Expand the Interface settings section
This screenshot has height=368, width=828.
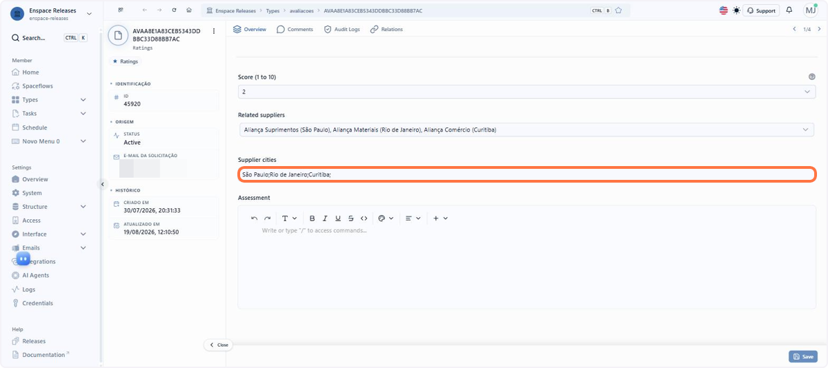[x=50, y=234]
